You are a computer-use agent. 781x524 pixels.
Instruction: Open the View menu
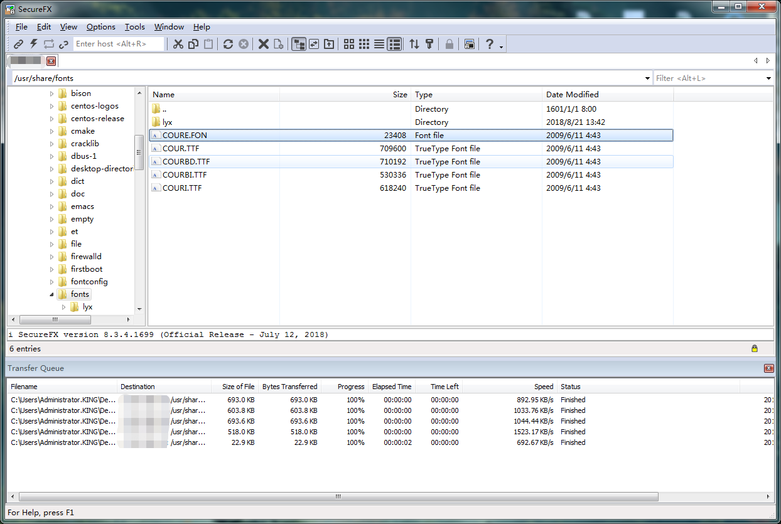(x=68, y=27)
